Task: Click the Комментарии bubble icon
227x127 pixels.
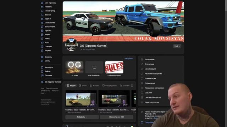Action: 142,78
